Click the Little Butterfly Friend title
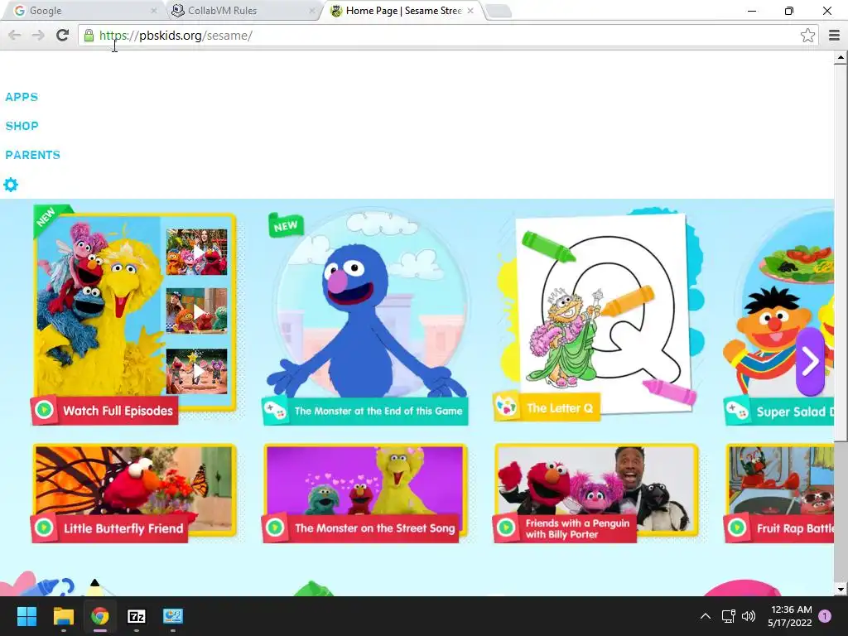This screenshot has height=636, width=848. click(x=123, y=528)
